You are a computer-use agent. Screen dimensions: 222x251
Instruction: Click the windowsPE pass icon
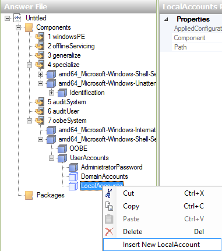pyautogui.click(x=40, y=37)
